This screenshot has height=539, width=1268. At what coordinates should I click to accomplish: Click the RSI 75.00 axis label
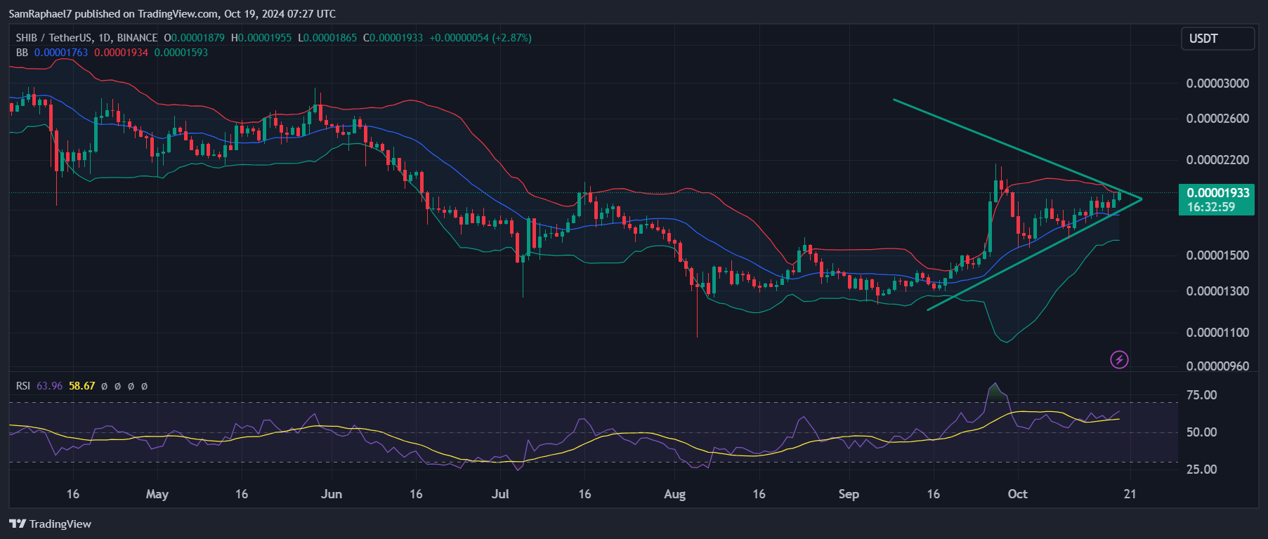click(x=1201, y=395)
